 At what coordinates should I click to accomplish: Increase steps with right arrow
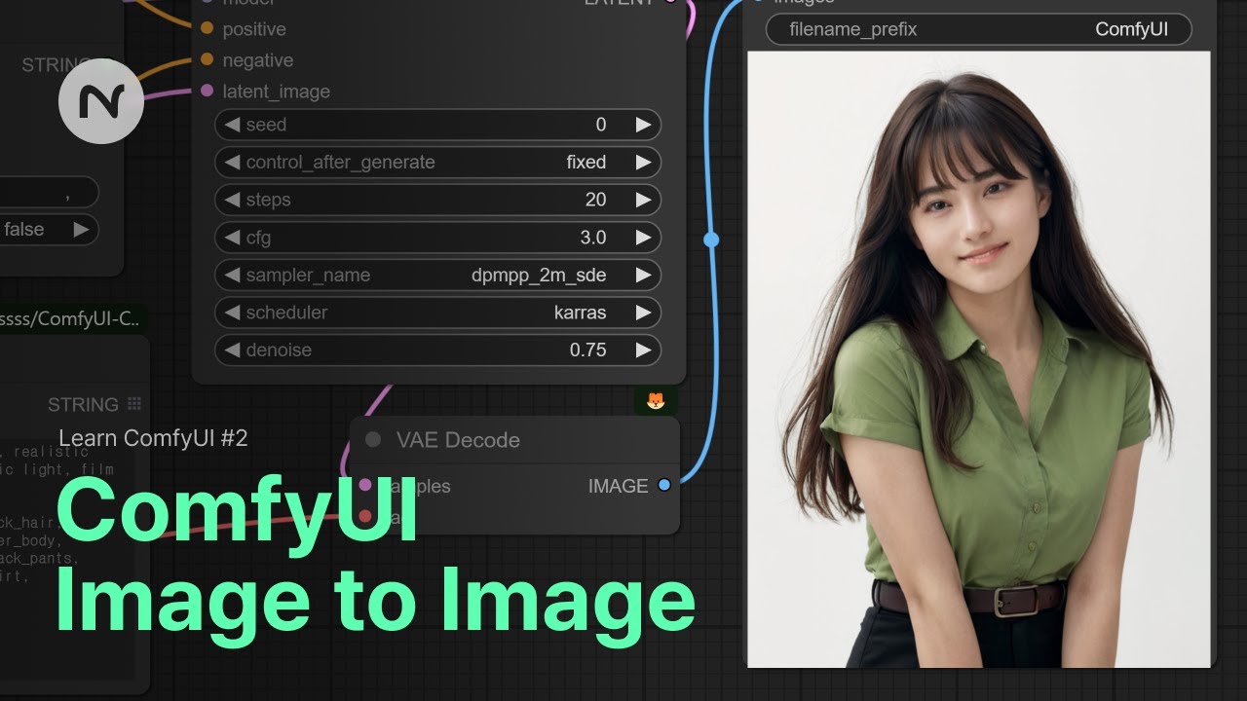click(643, 200)
